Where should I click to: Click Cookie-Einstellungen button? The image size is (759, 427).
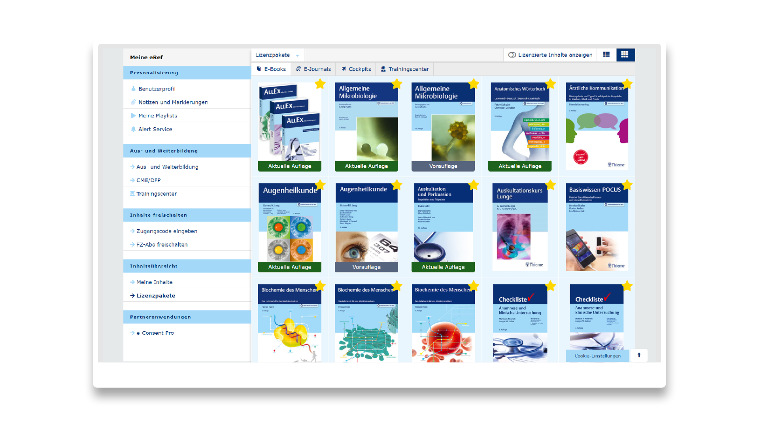coord(597,356)
